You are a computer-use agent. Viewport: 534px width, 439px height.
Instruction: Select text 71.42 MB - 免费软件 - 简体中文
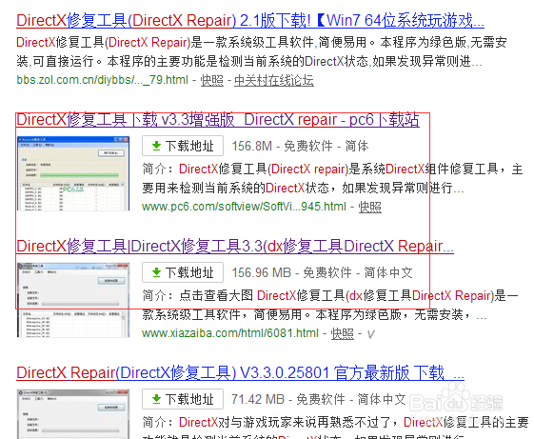tap(319, 399)
